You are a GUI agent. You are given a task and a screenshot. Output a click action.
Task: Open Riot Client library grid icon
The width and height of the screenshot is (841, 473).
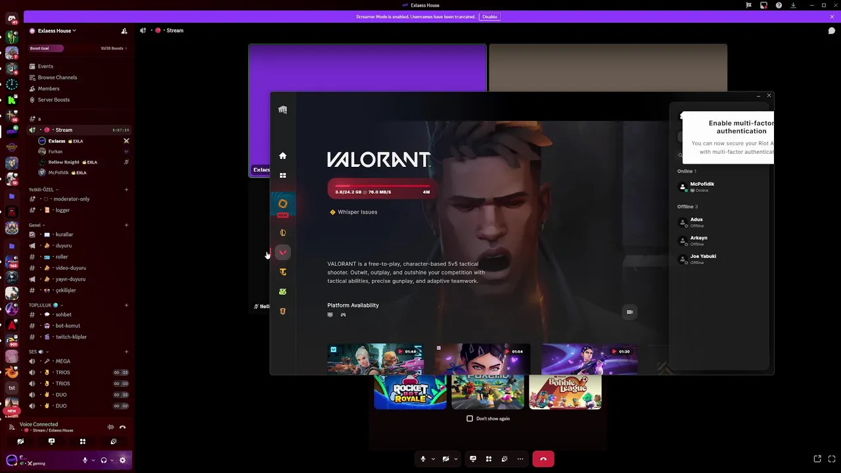pyautogui.click(x=283, y=175)
